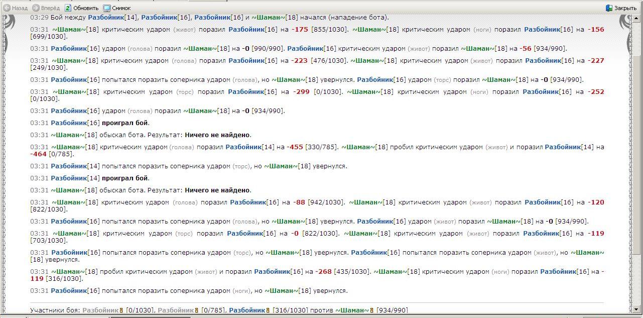The image size is (643, 318).
Task: Open grey Разбойник link before [0/785]
Action: click(x=176, y=310)
